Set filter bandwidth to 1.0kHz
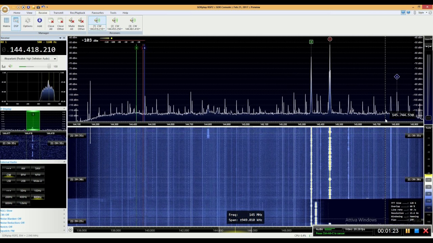 pyautogui.click(x=23, y=203)
